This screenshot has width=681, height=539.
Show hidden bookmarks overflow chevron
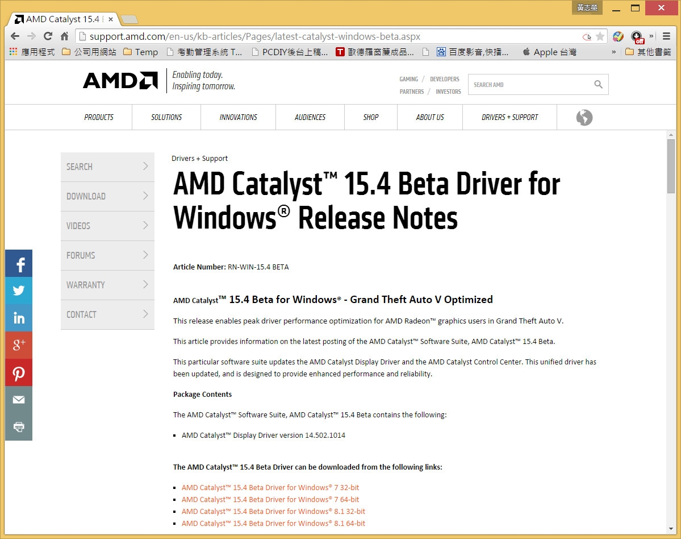[613, 52]
